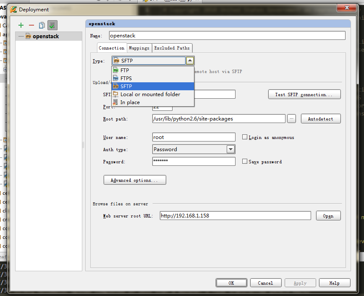364x296 pixels.
Task: Select the openstack server in the list
Action: pyautogui.click(x=49, y=36)
